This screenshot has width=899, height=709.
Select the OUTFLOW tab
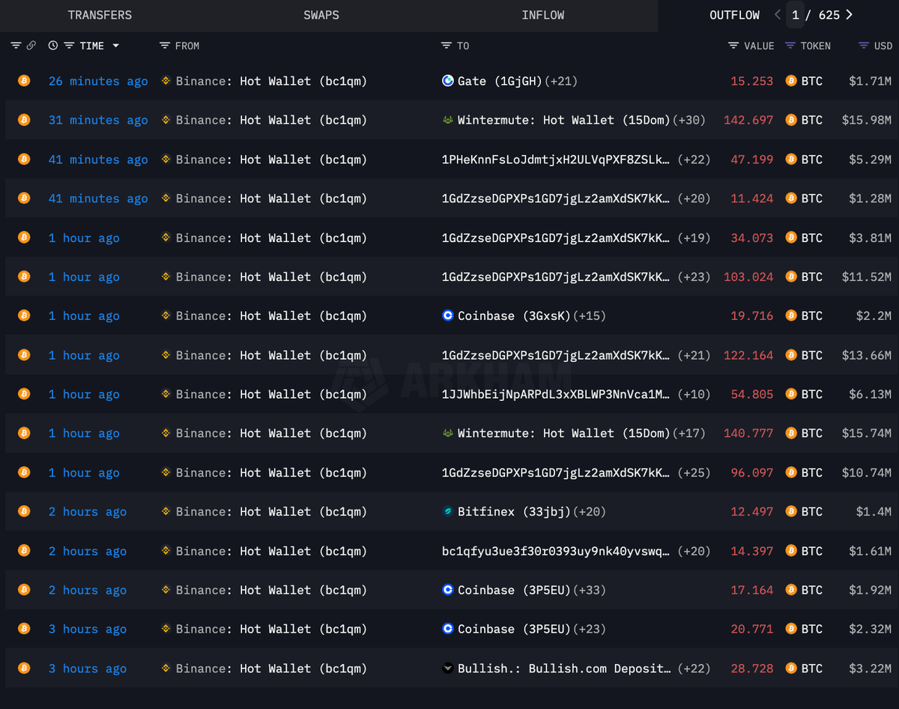(734, 15)
